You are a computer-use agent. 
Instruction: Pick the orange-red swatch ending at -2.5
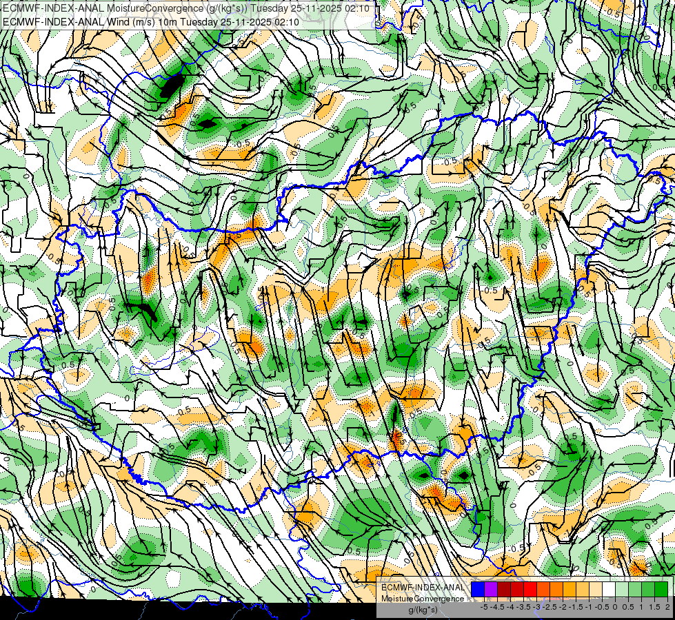tap(543, 590)
